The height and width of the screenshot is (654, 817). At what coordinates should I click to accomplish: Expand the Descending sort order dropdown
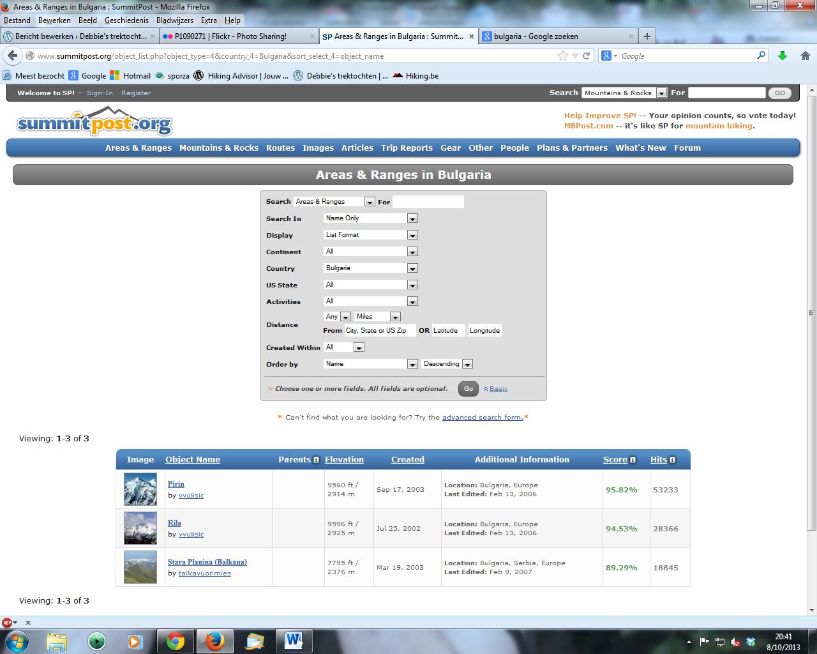[467, 364]
